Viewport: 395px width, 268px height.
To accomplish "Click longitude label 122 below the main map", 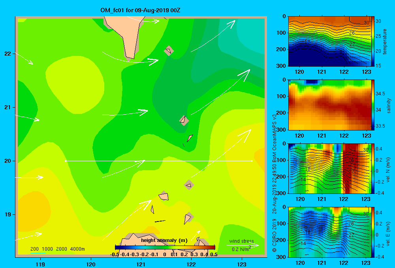I will (x=191, y=264).
